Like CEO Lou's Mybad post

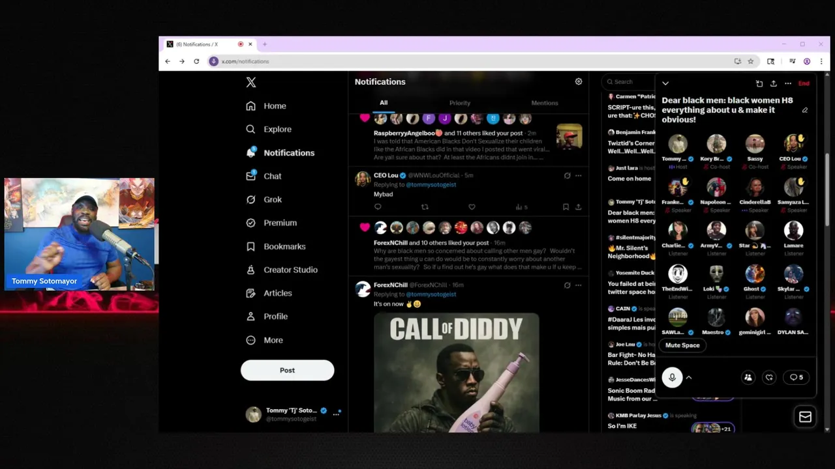tap(472, 206)
